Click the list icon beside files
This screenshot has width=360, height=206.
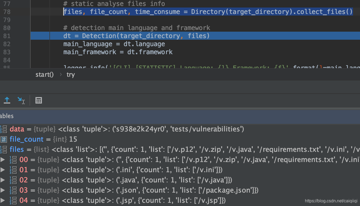4,149
